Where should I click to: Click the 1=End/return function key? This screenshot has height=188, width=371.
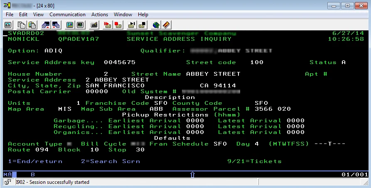(35, 161)
